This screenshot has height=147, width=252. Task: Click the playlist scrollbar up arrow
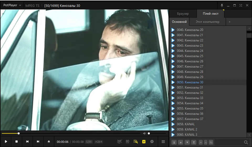coord(249,28)
